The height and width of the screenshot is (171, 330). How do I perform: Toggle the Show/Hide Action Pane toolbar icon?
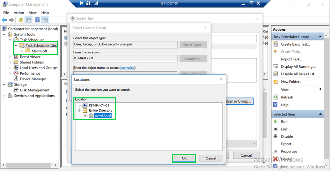[45, 20]
